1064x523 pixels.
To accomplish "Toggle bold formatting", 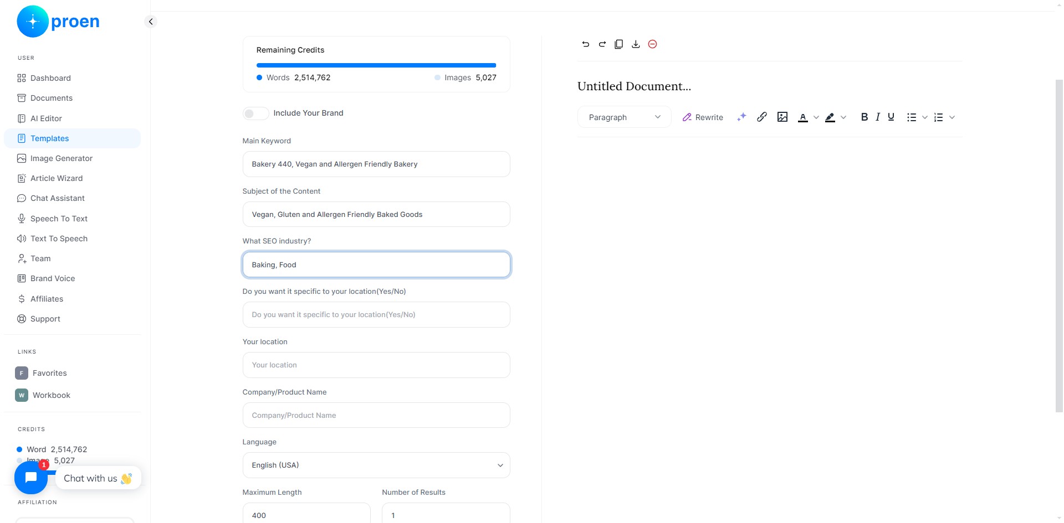I will [x=864, y=117].
